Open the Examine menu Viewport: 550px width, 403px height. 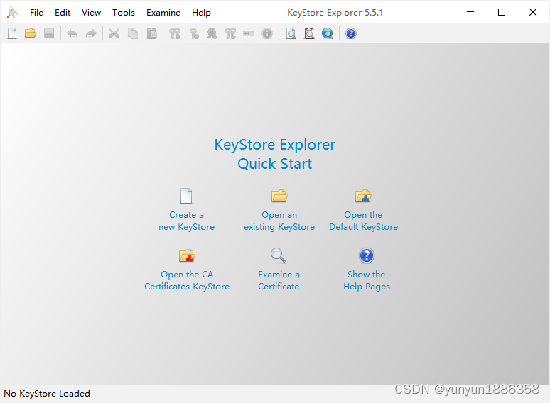[x=163, y=13]
